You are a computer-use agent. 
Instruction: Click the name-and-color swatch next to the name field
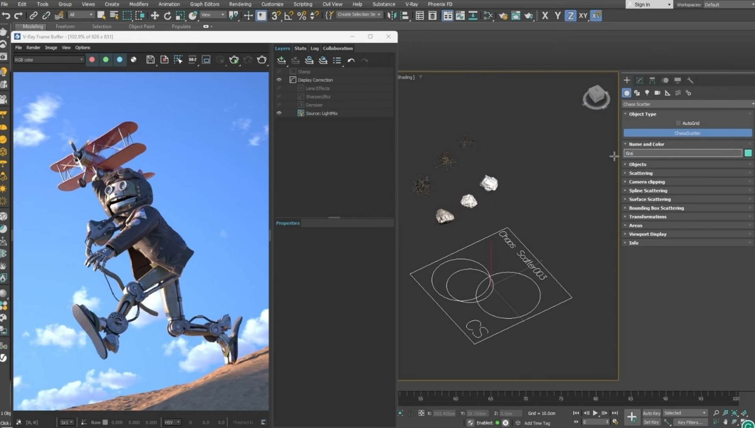[748, 153]
